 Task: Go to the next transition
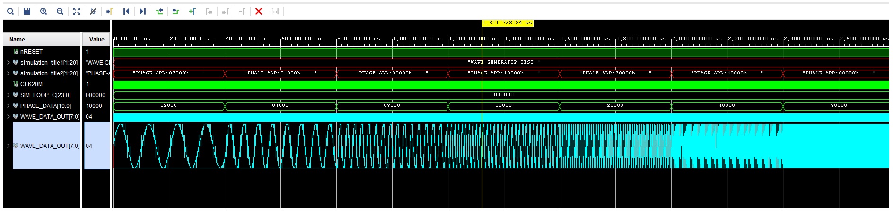(x=175, y=11)
